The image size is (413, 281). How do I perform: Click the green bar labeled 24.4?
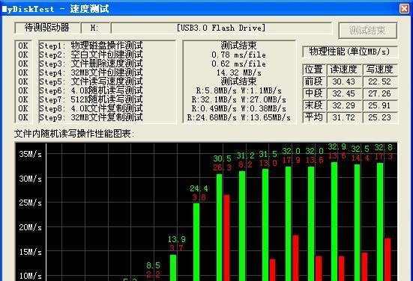[x=196, y=242]
